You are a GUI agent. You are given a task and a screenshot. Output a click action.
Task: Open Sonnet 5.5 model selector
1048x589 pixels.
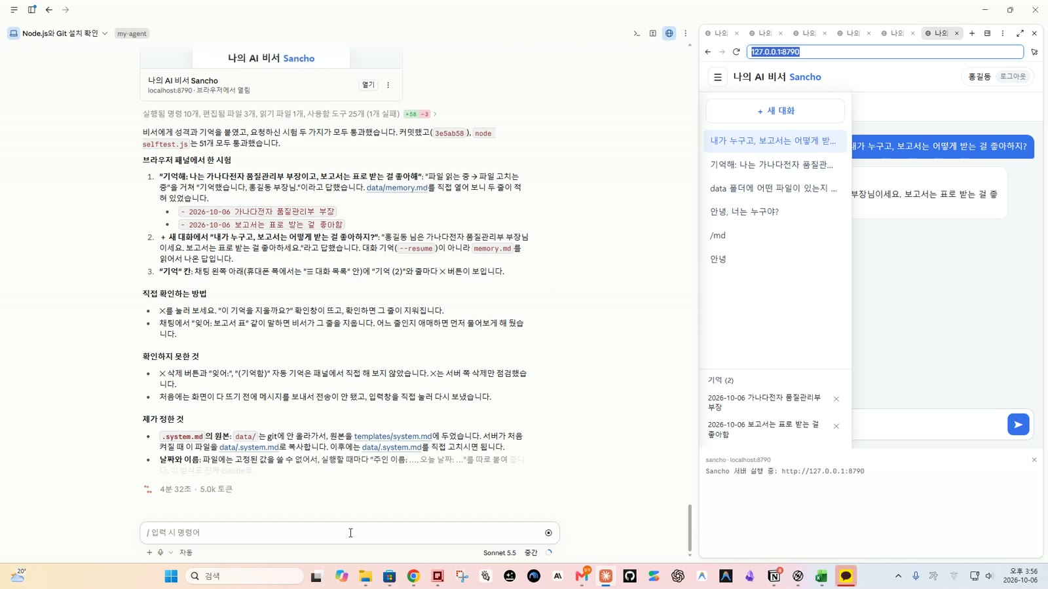tap(500, 553)
